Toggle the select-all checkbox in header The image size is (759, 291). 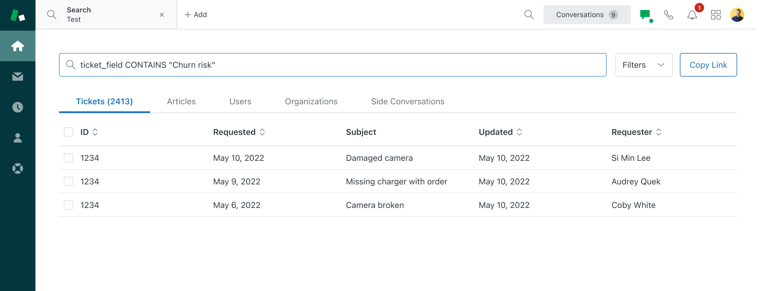tap(69, 132)
